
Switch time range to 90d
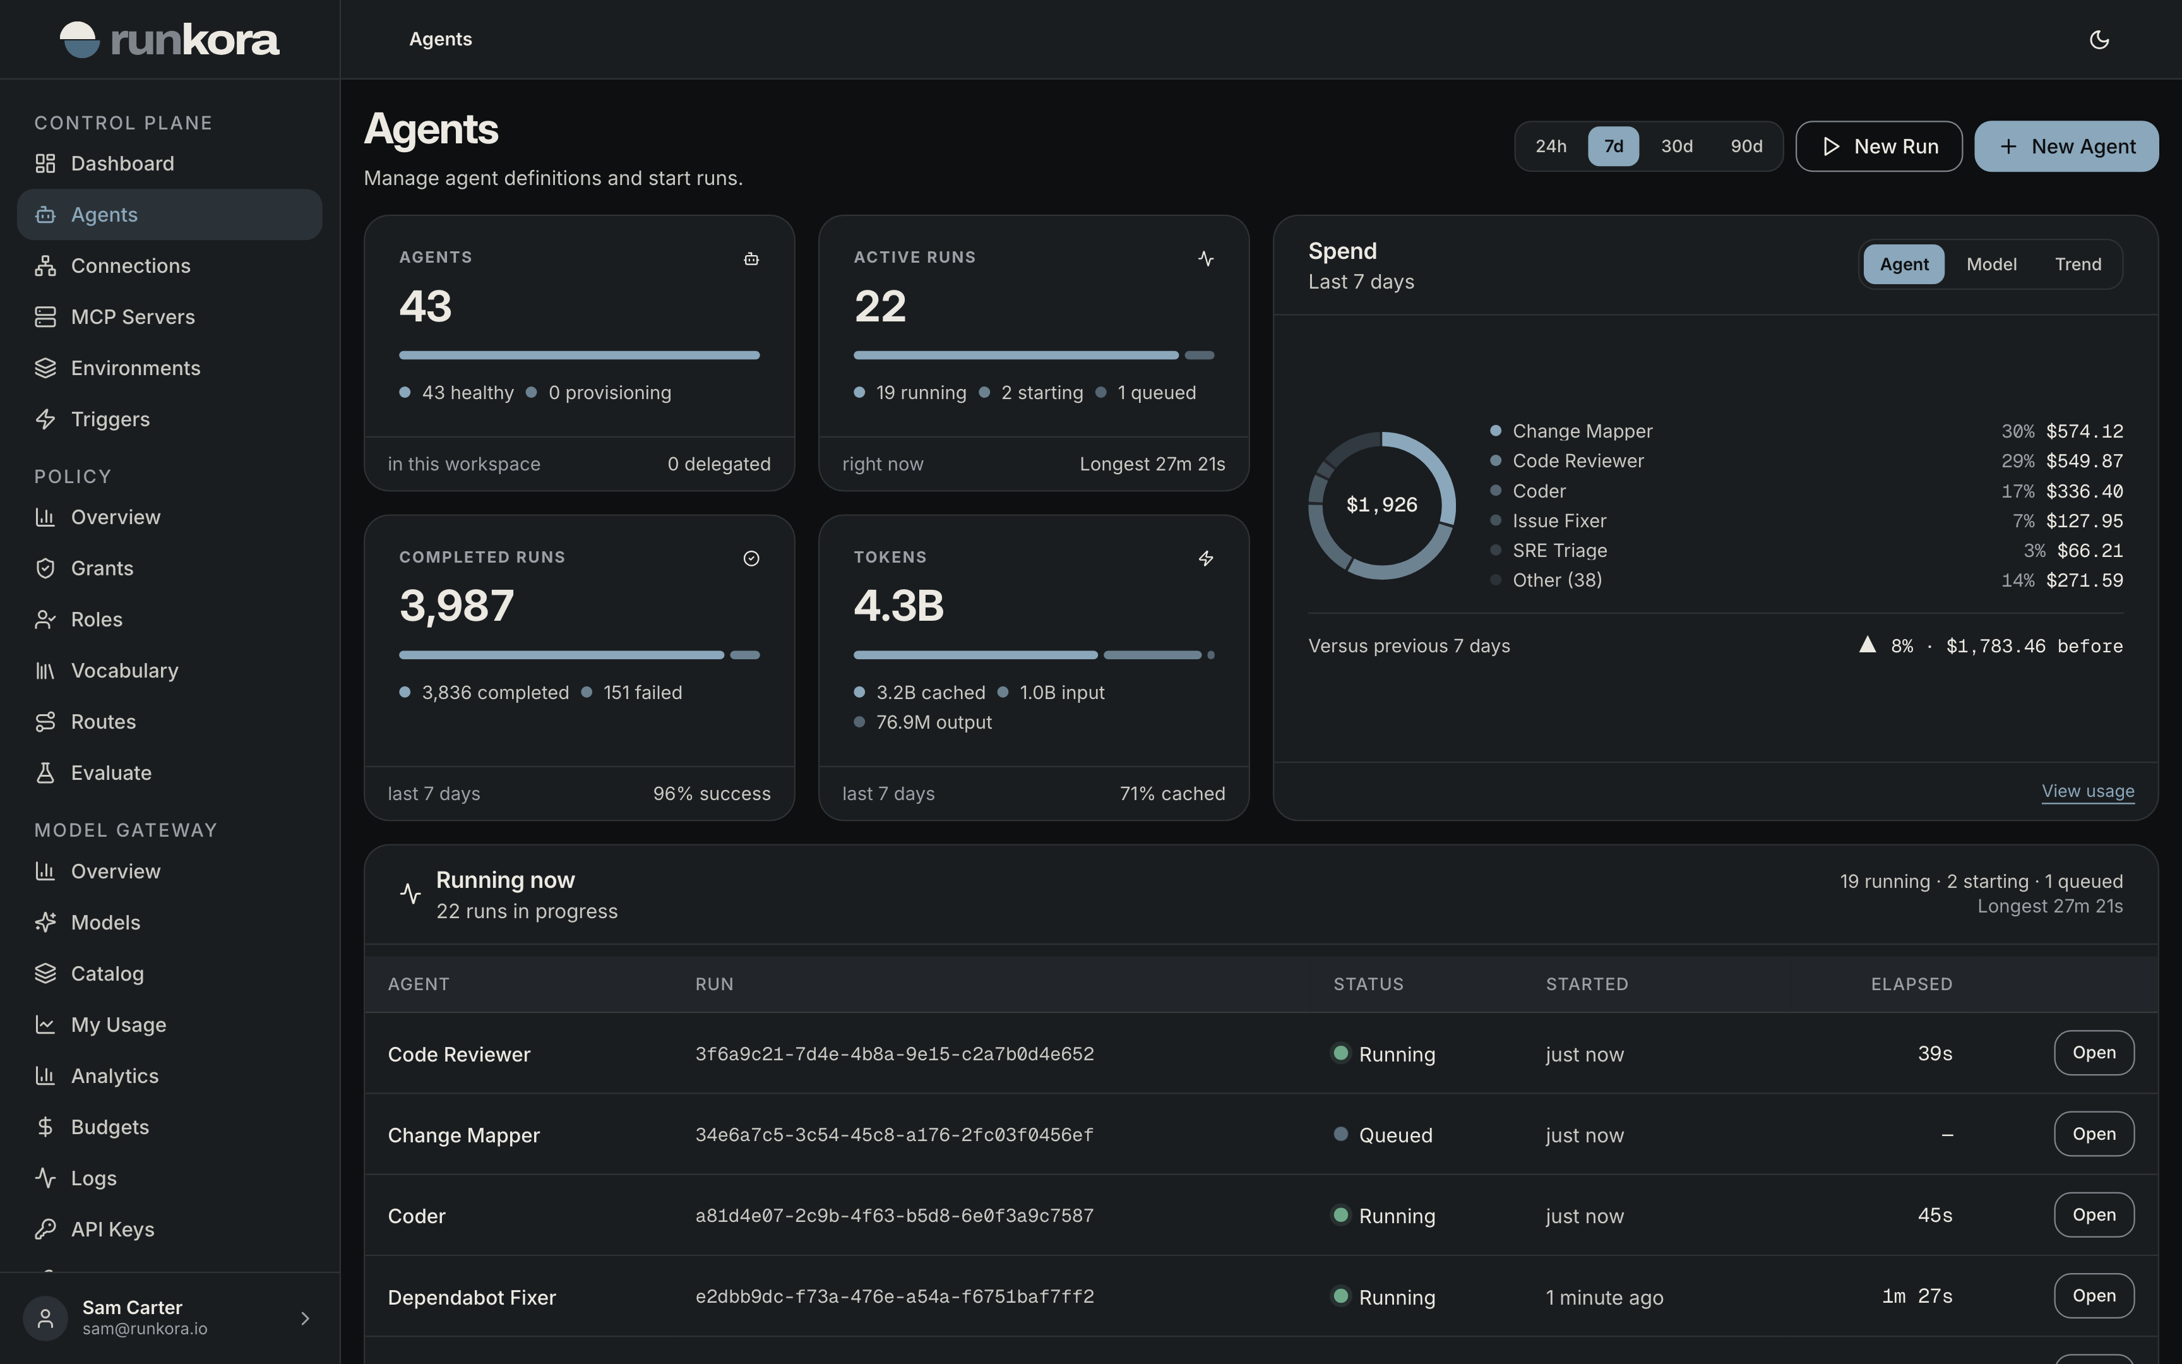point(1746,146)
